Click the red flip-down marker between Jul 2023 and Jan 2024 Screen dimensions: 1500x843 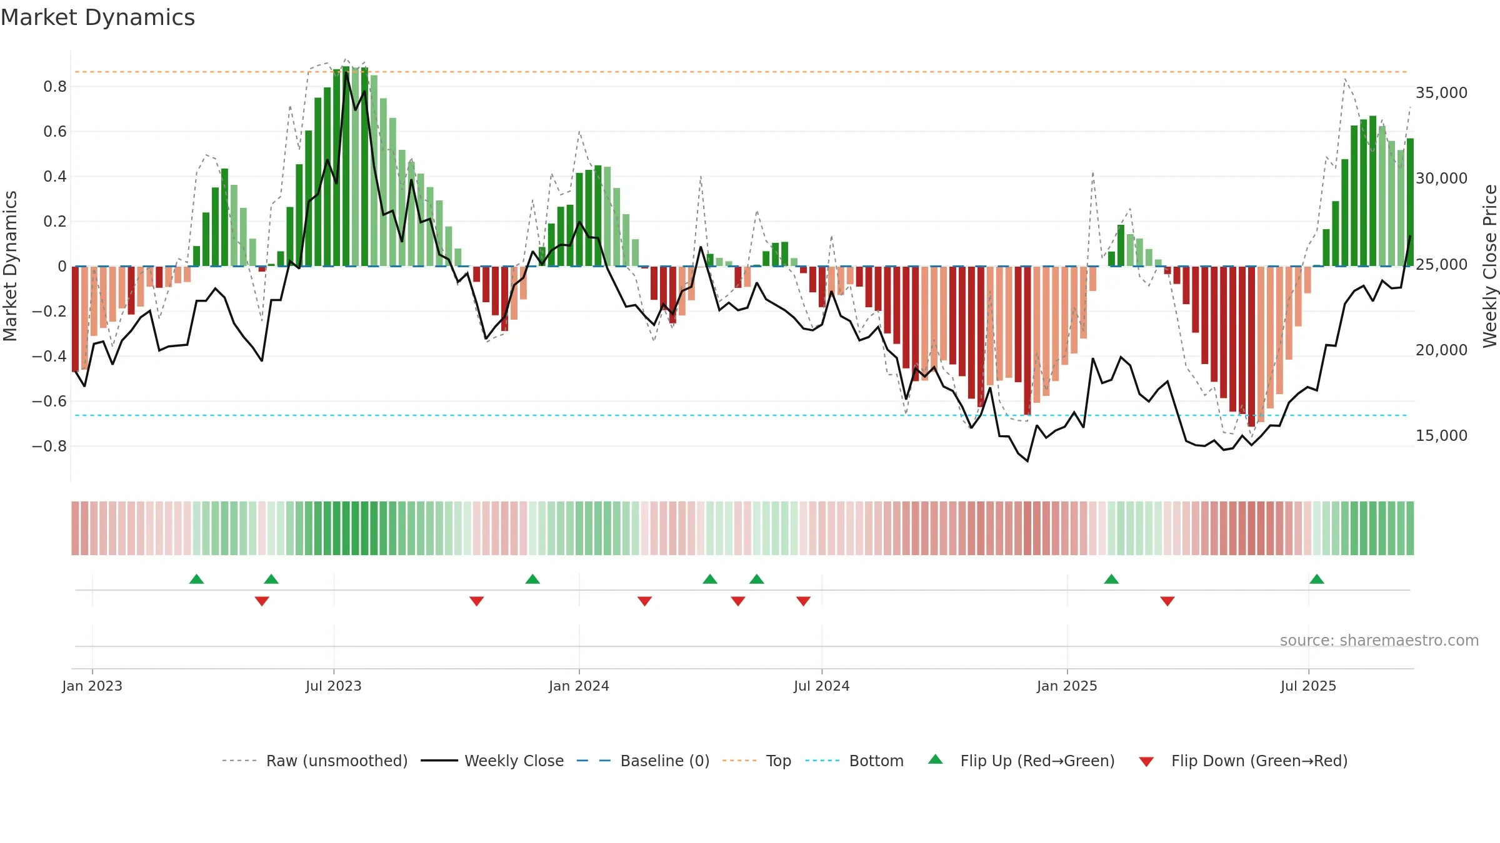pos(477,601)
